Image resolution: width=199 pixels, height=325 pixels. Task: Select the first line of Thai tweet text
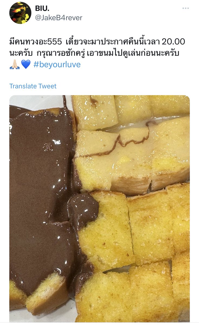[97, 42]
